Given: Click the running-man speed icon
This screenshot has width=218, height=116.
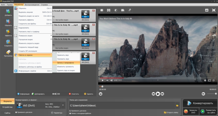Looking at the screenshot, I should 130,10.
